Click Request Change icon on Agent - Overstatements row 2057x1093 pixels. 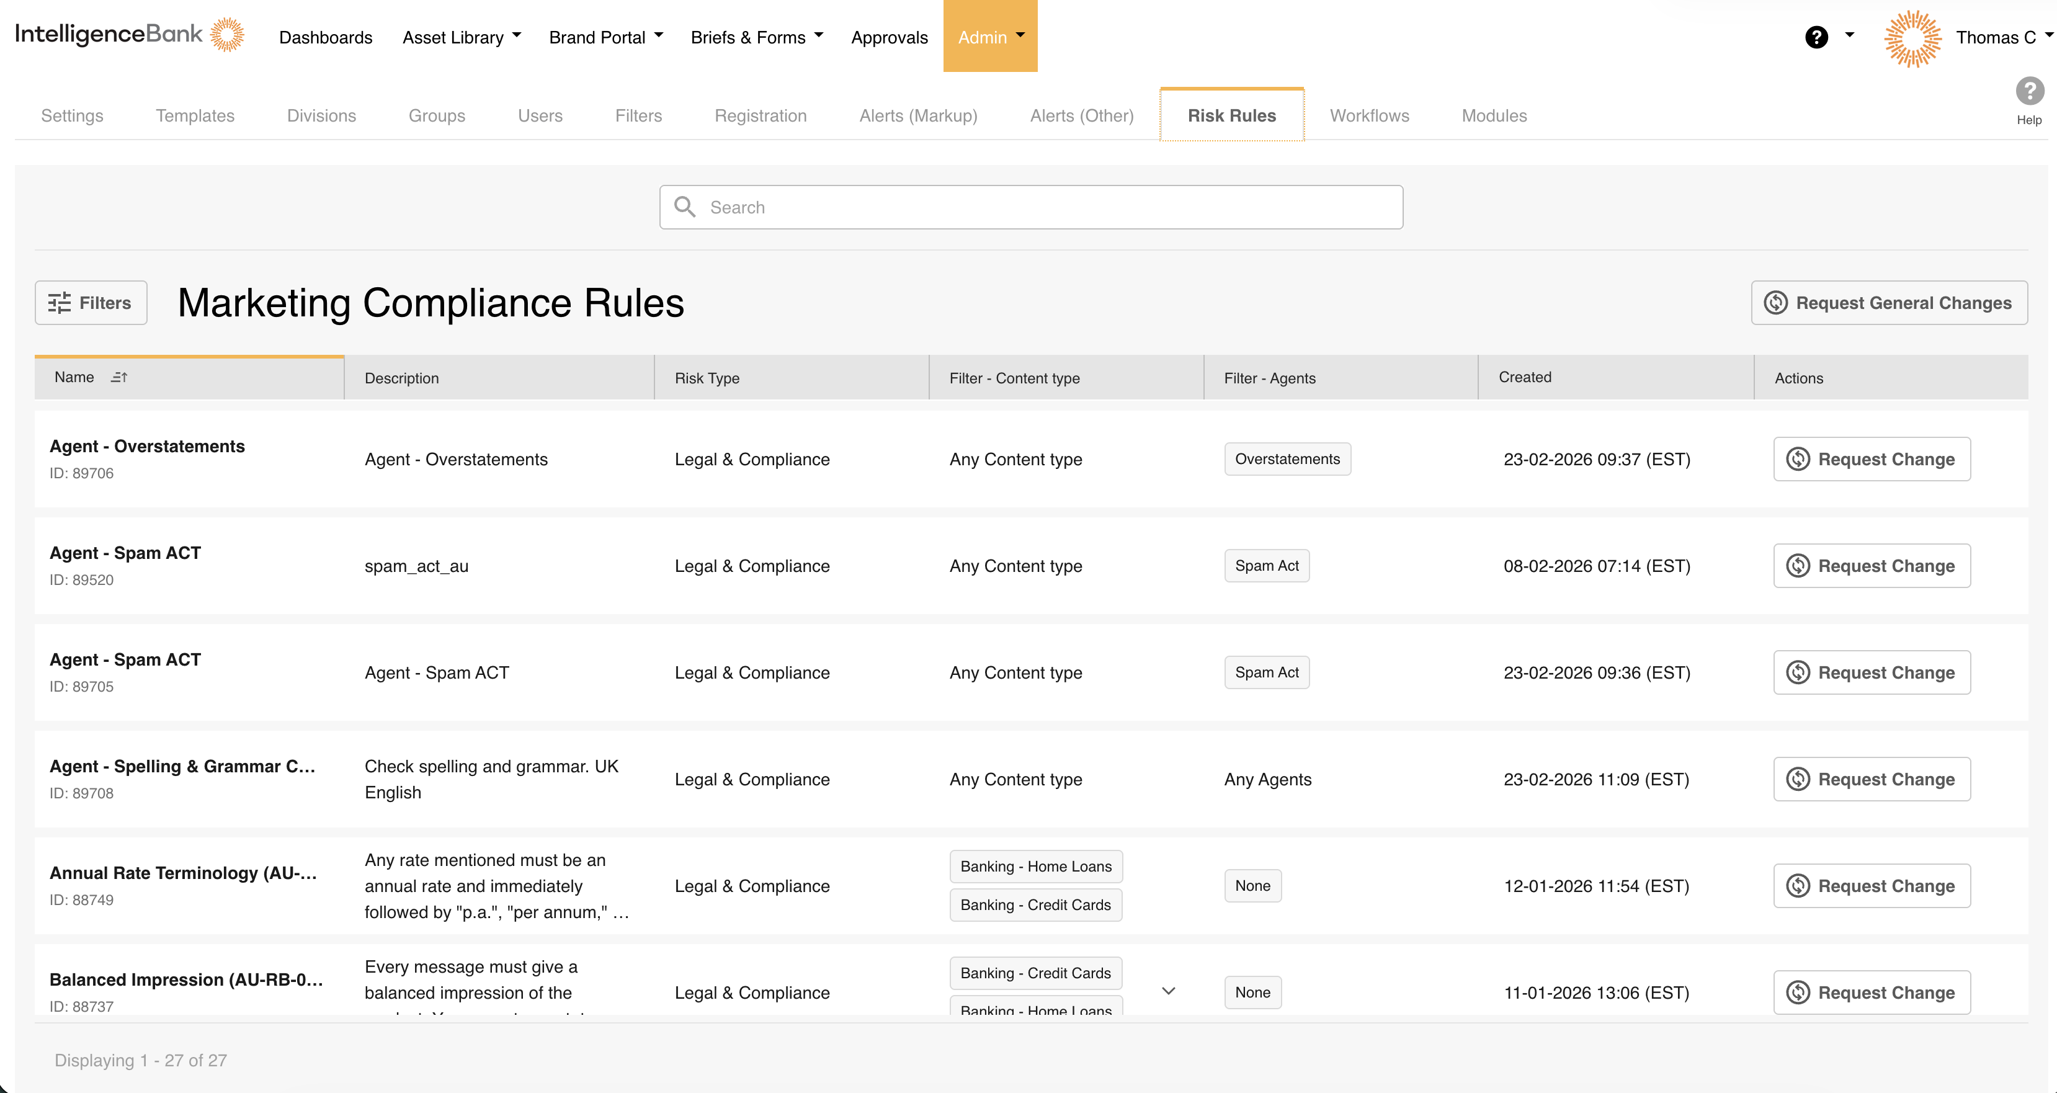click(x=1798, y=459)
